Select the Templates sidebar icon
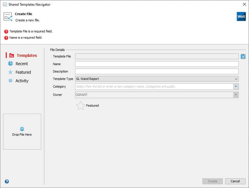The width and height of the screenshot is (249, 188). coord(11,55)
